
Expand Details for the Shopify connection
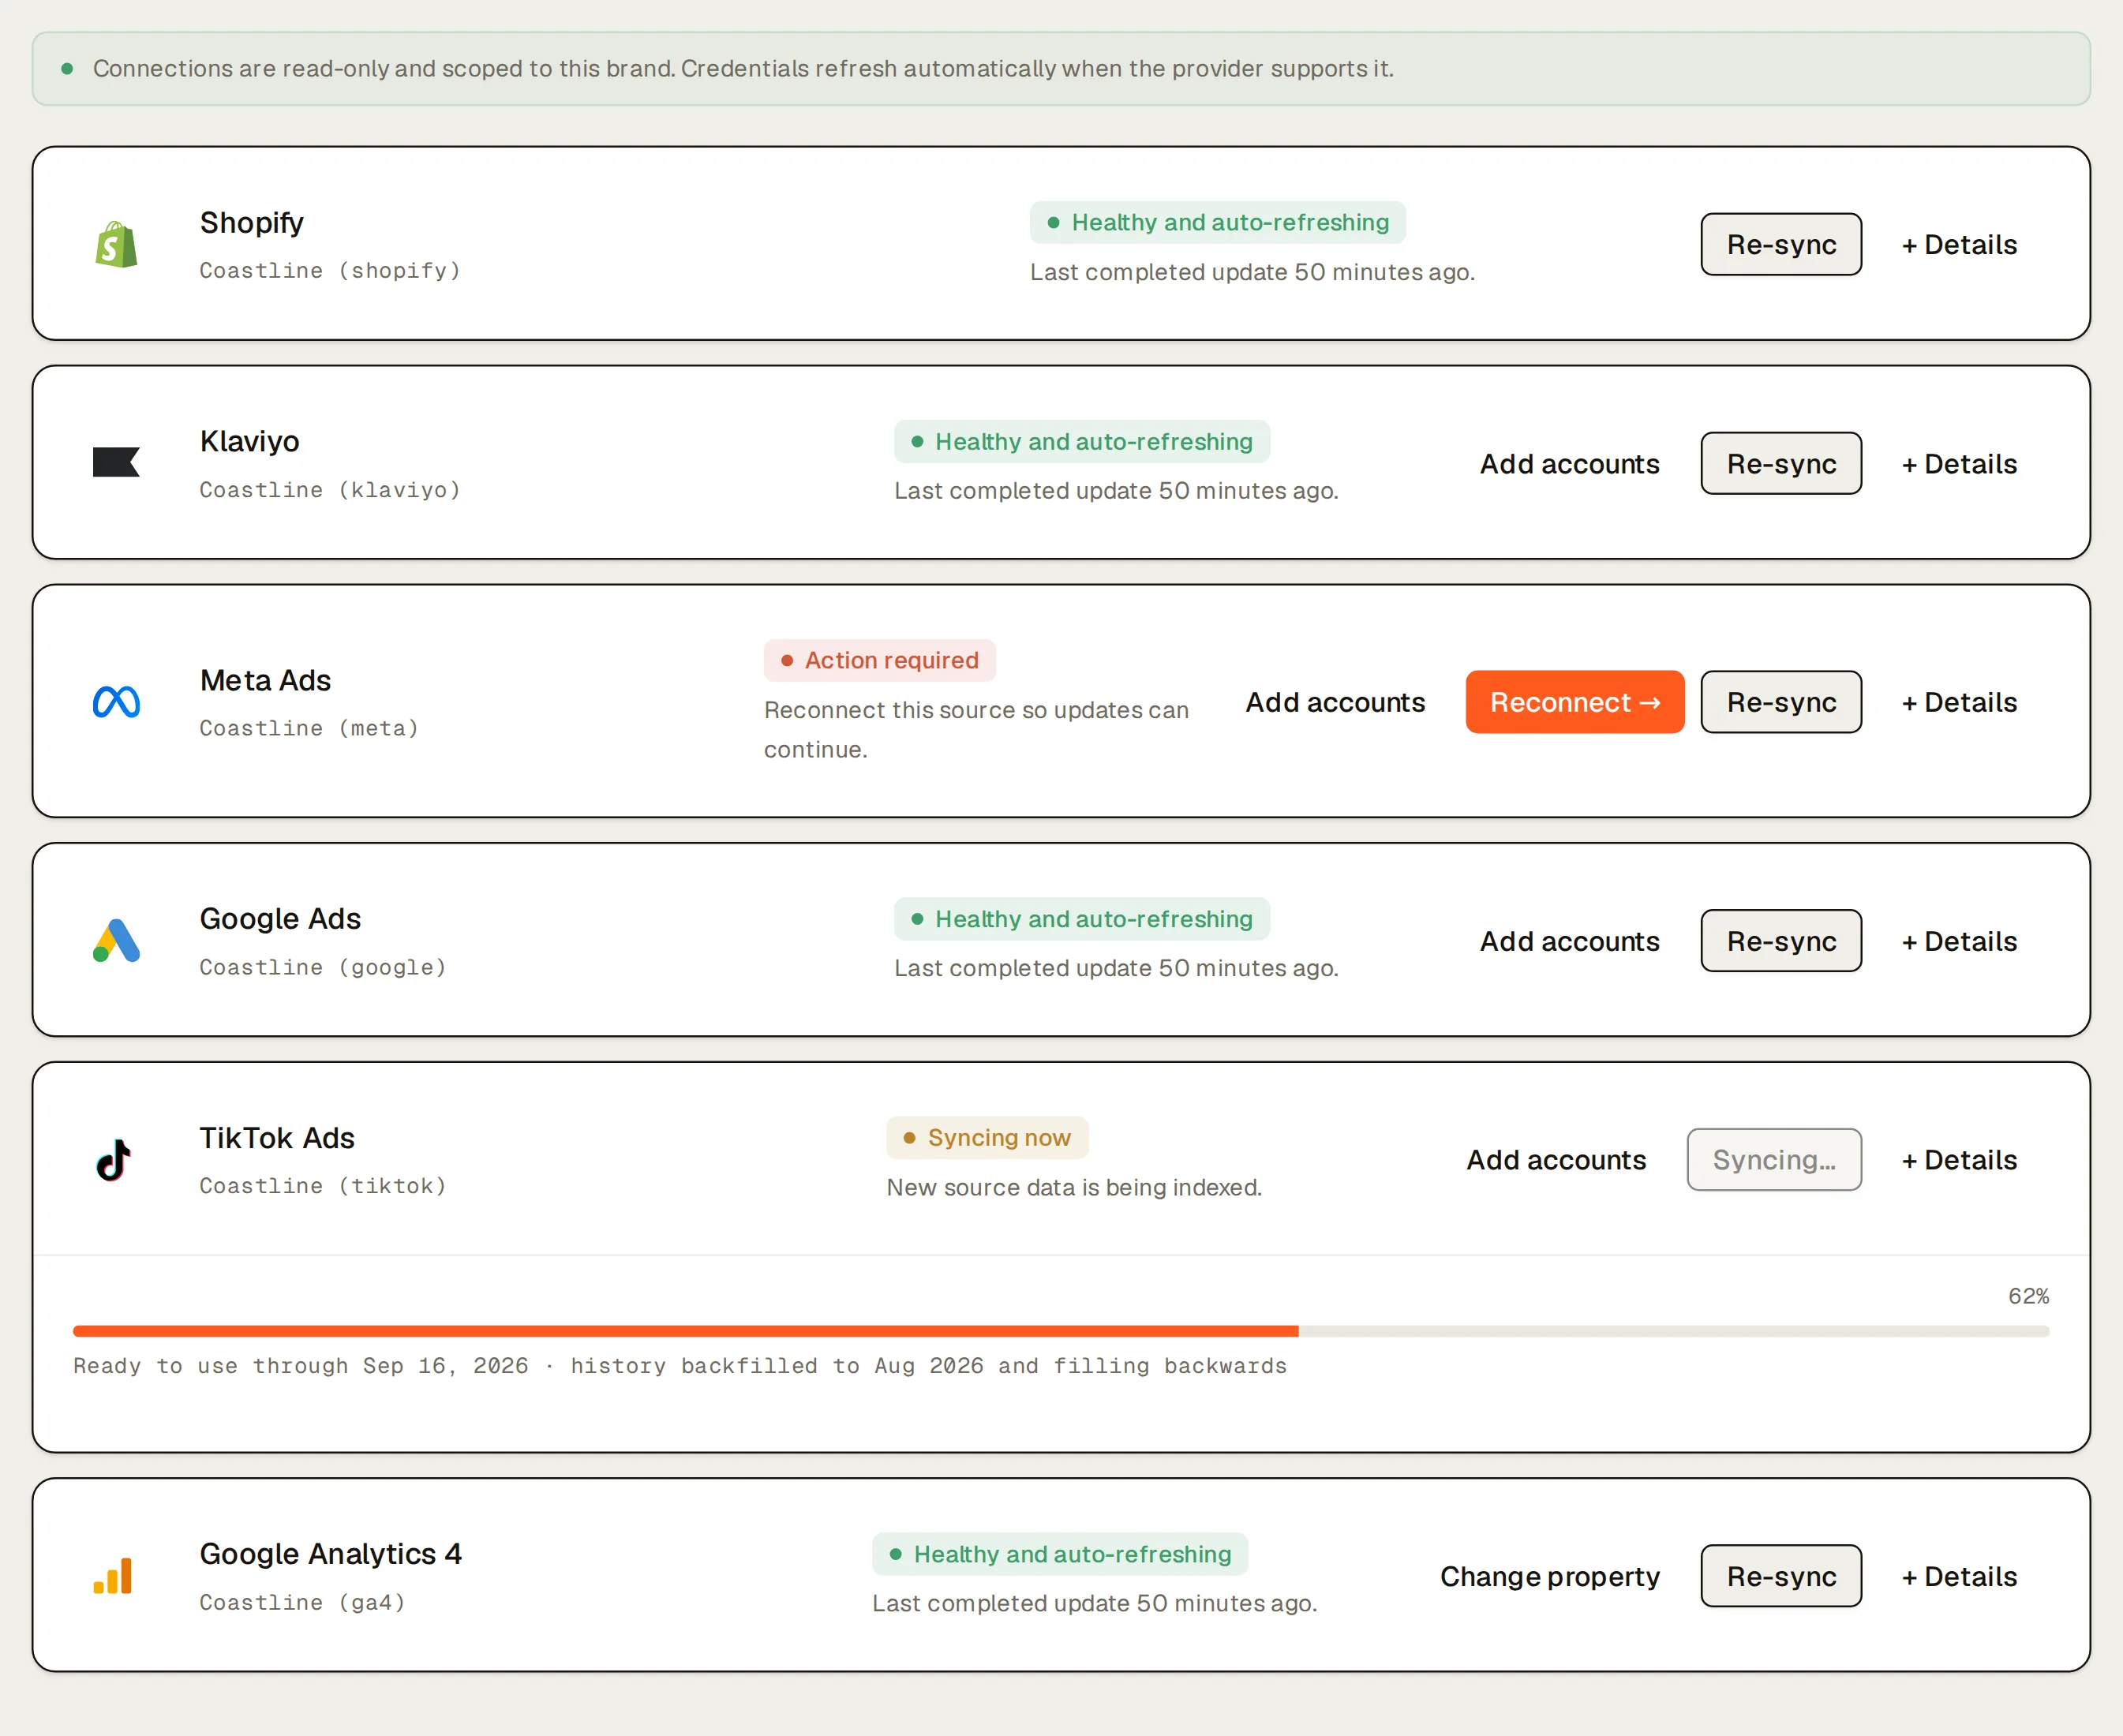click(1959, 245)
